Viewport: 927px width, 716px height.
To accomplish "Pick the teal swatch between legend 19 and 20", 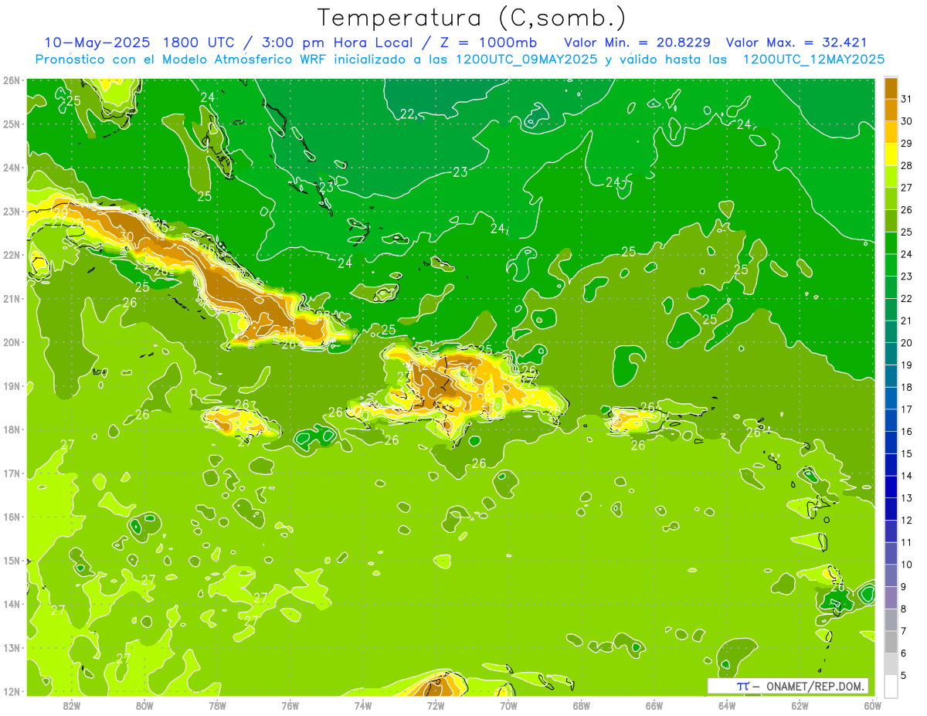I will (x=891, y=354).
